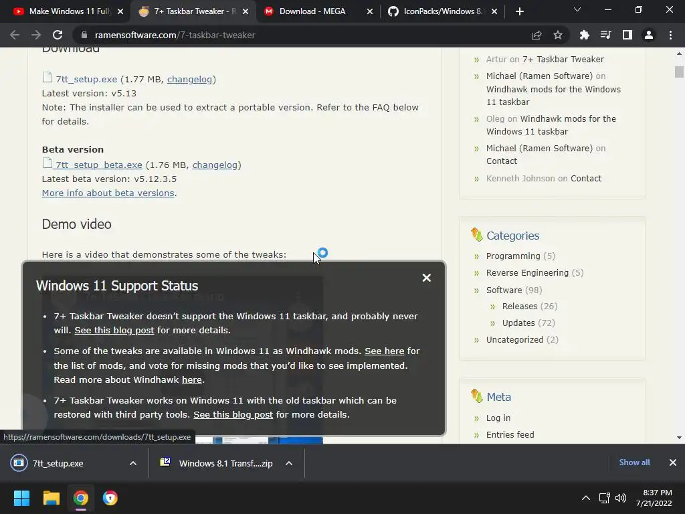Close the IconPacks GitHub tab
The image size is (685, 514).
494,11
